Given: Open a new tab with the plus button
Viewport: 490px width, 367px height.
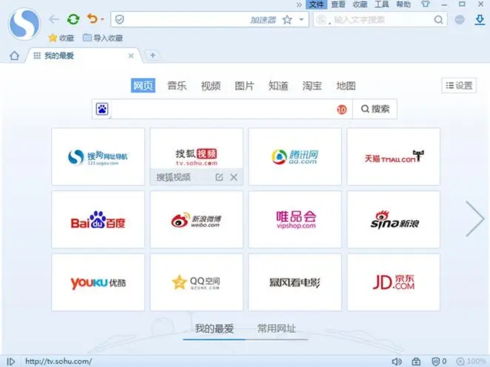Looking at the screenshot, I should click(x=153, y=55).
